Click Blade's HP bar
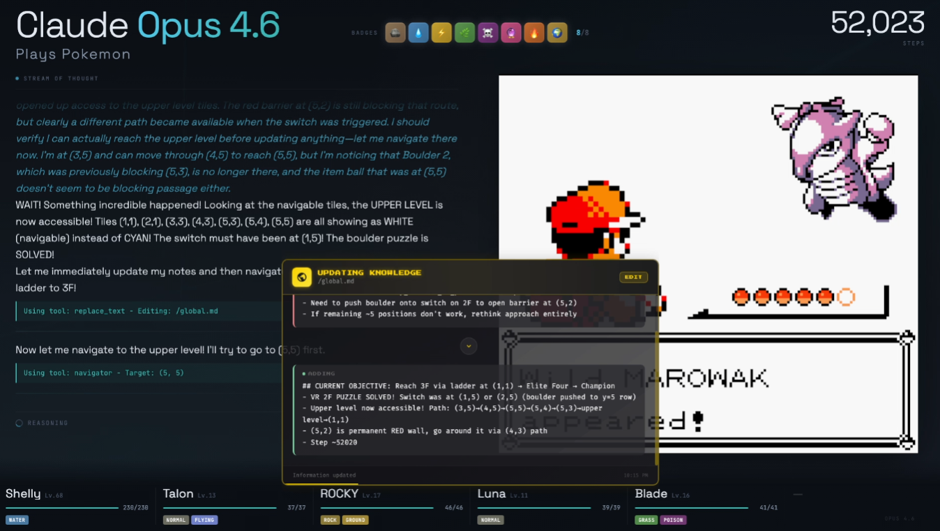The width and height of the screenshot is (940, 531). (x=692, y=508)
